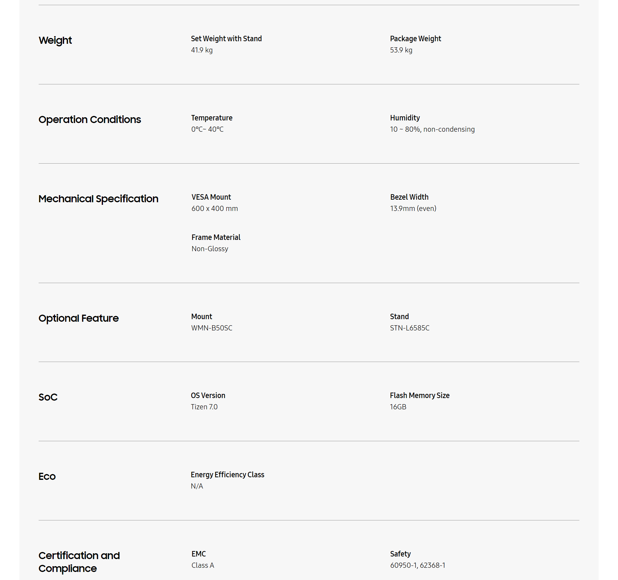
Task: Click the Certification and Compliance heading
Action: (x=79, y=562)
